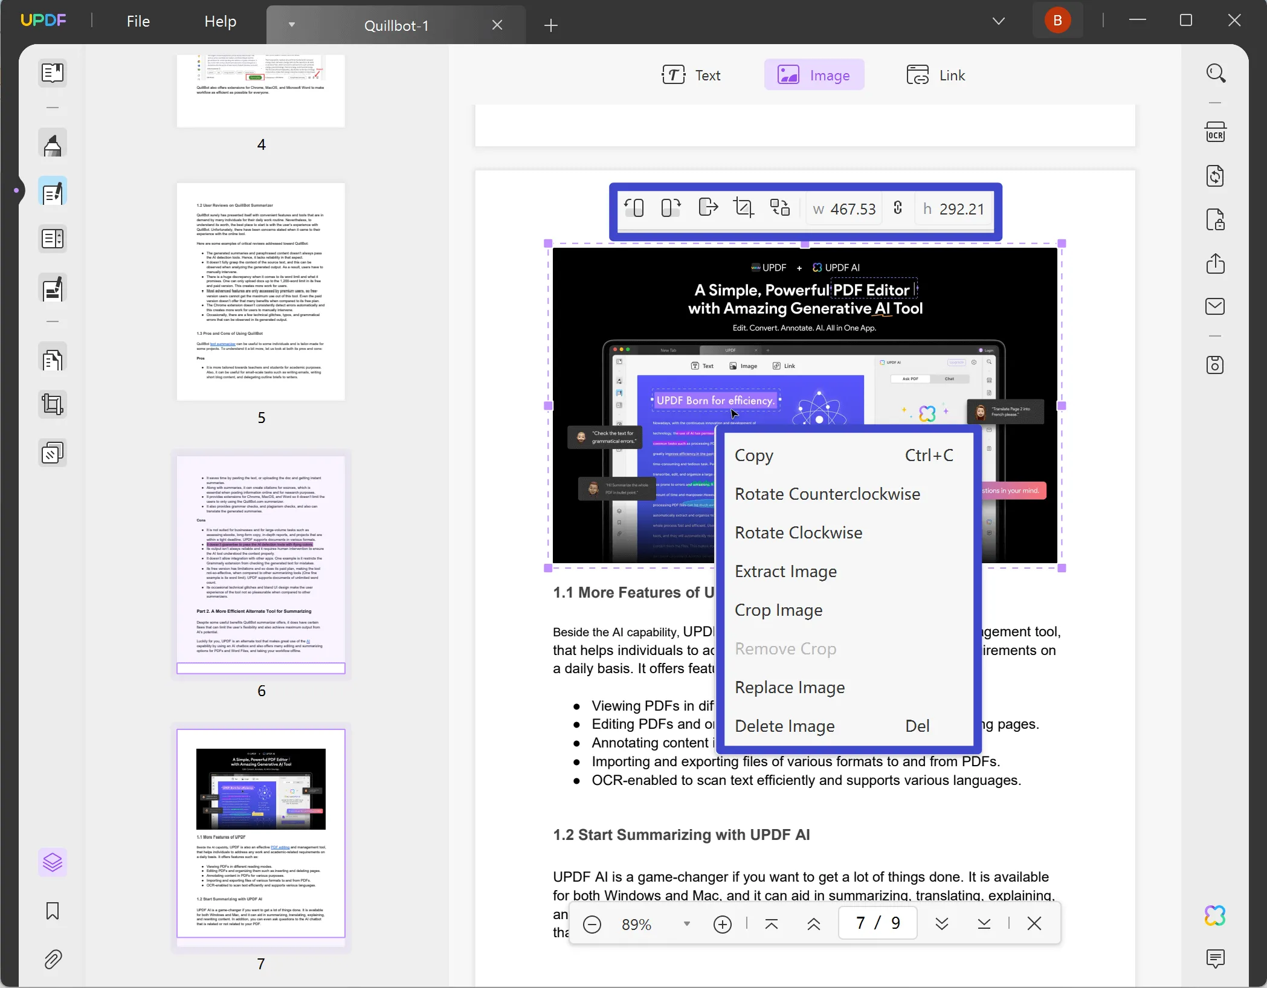Screen dimensions: 1267x988
Task: Expand the zoom level percentage selector
Action: point(686,923)
